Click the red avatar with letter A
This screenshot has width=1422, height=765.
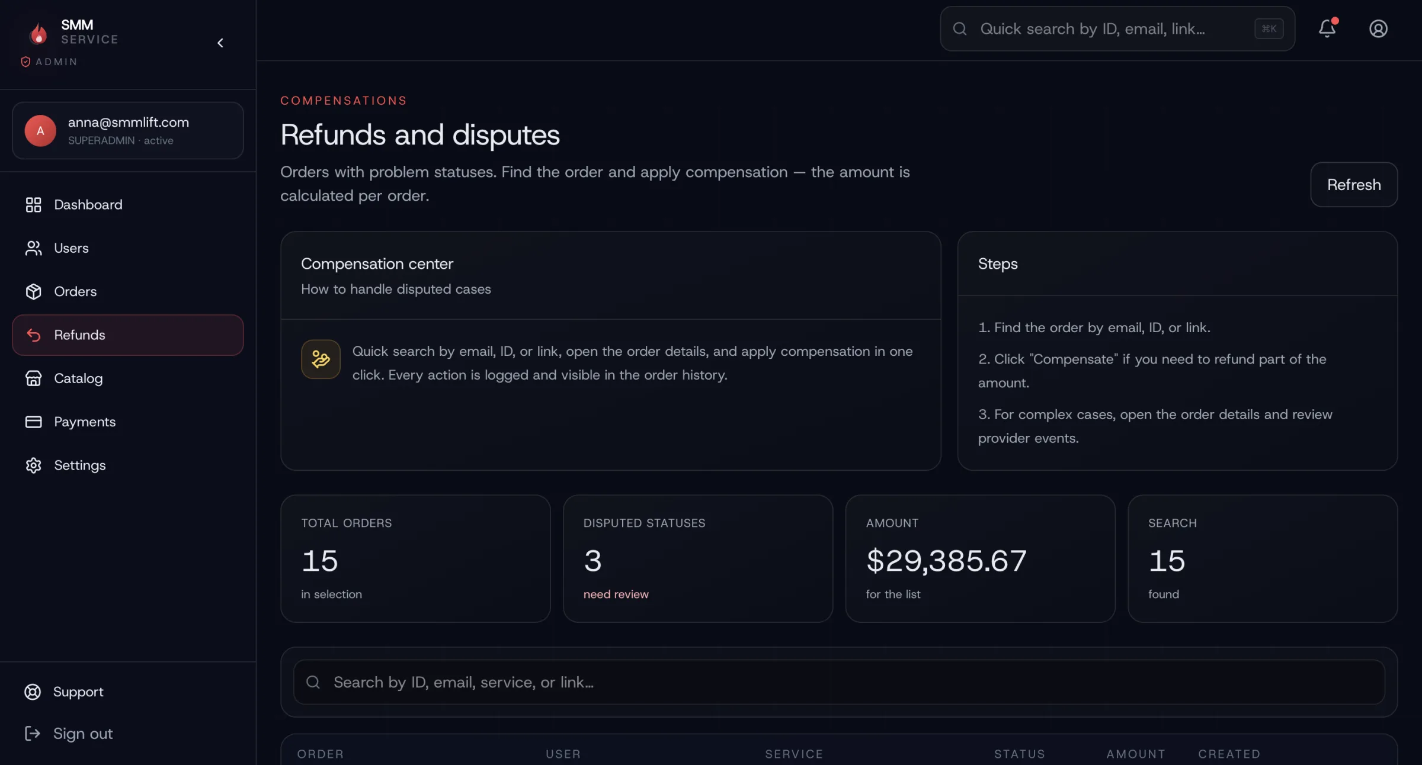40,130
